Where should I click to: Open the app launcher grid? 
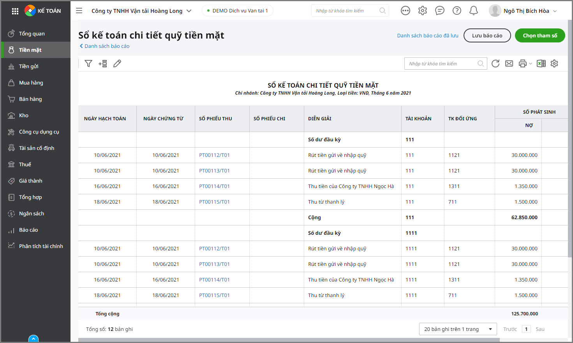(x=15, y=11)
